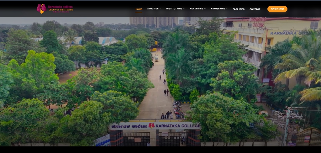Image resolution: width=321 pixels, height=153 pixels.
Task: Open the ADMISSIONS menu
Action: pyautogui.click(x=218, y=9)
